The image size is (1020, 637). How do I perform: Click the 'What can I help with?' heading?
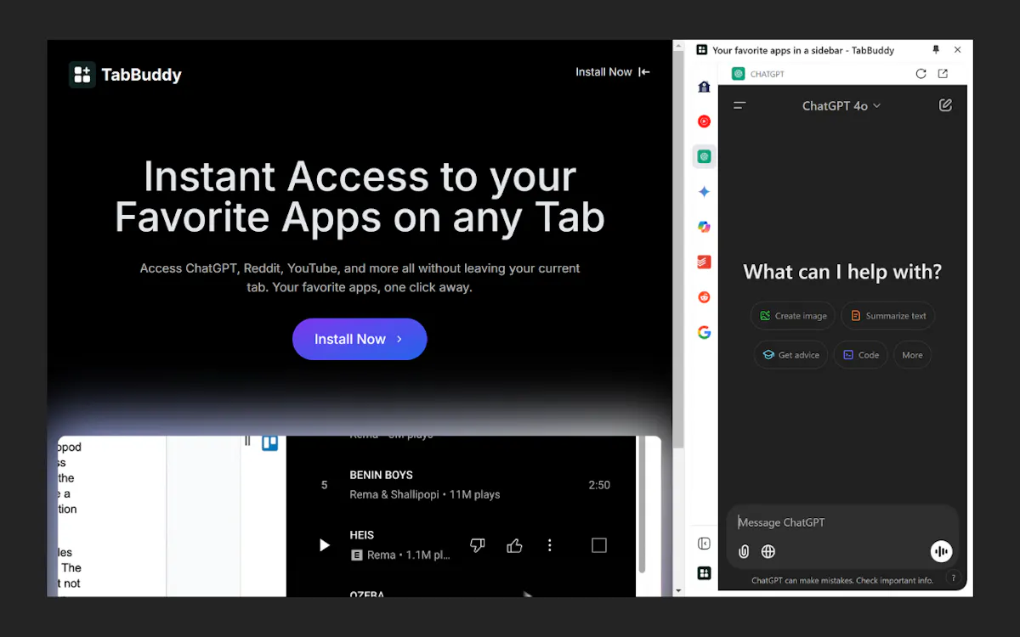(842, 272)
